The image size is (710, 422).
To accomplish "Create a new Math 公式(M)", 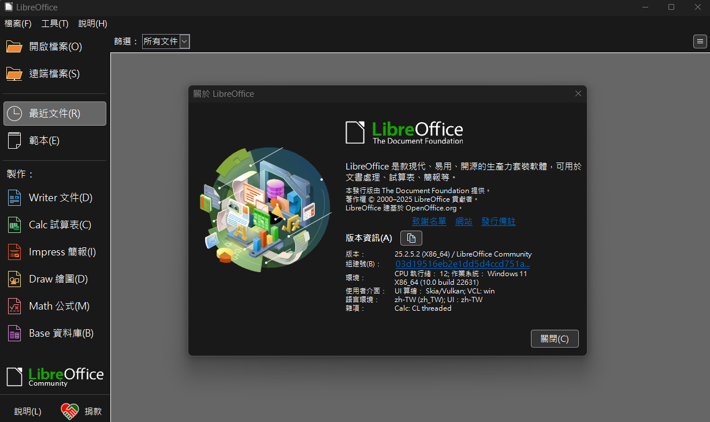I will 55,306.
